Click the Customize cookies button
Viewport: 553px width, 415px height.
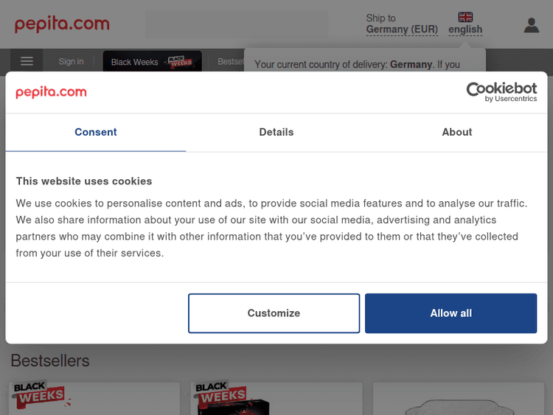tap(274, 313)
